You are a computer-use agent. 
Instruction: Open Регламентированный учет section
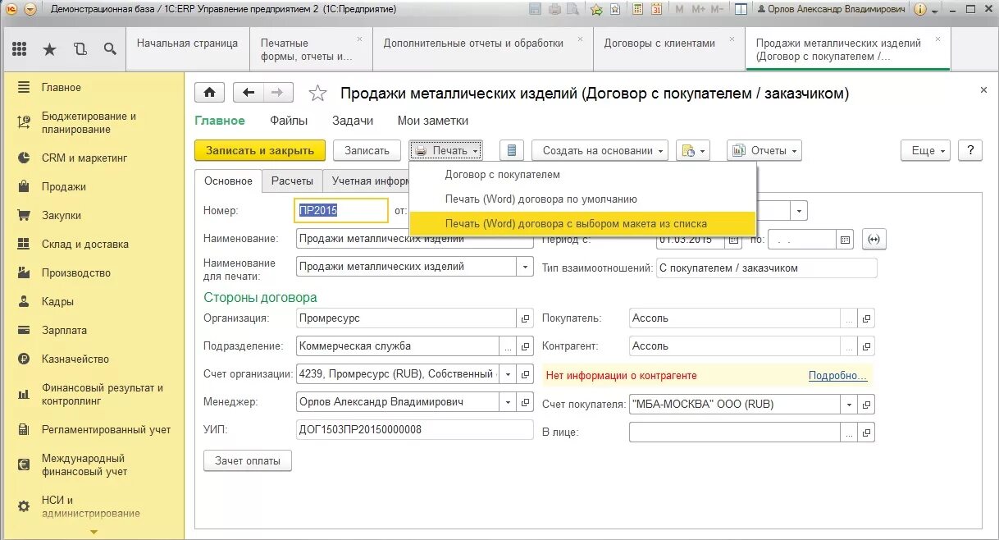point(106,429)
